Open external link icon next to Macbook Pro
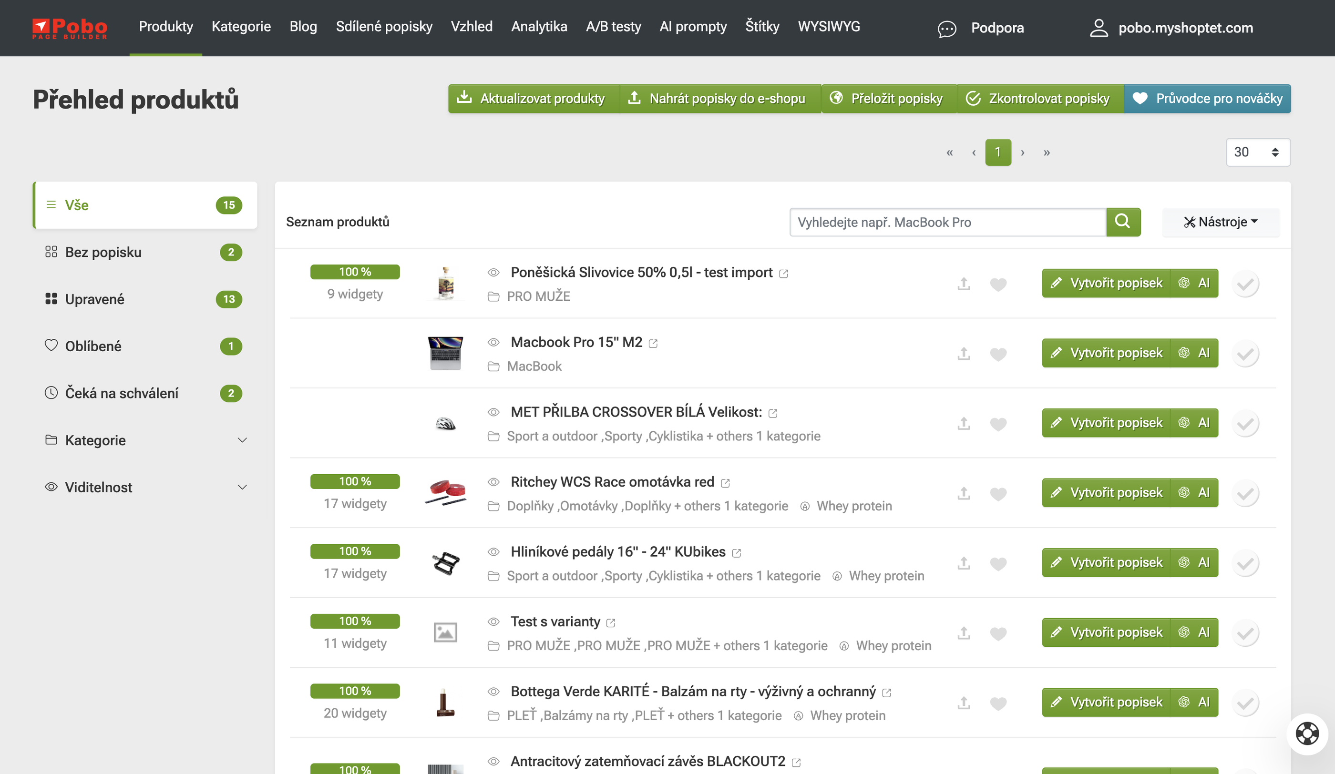 point(653,344)
